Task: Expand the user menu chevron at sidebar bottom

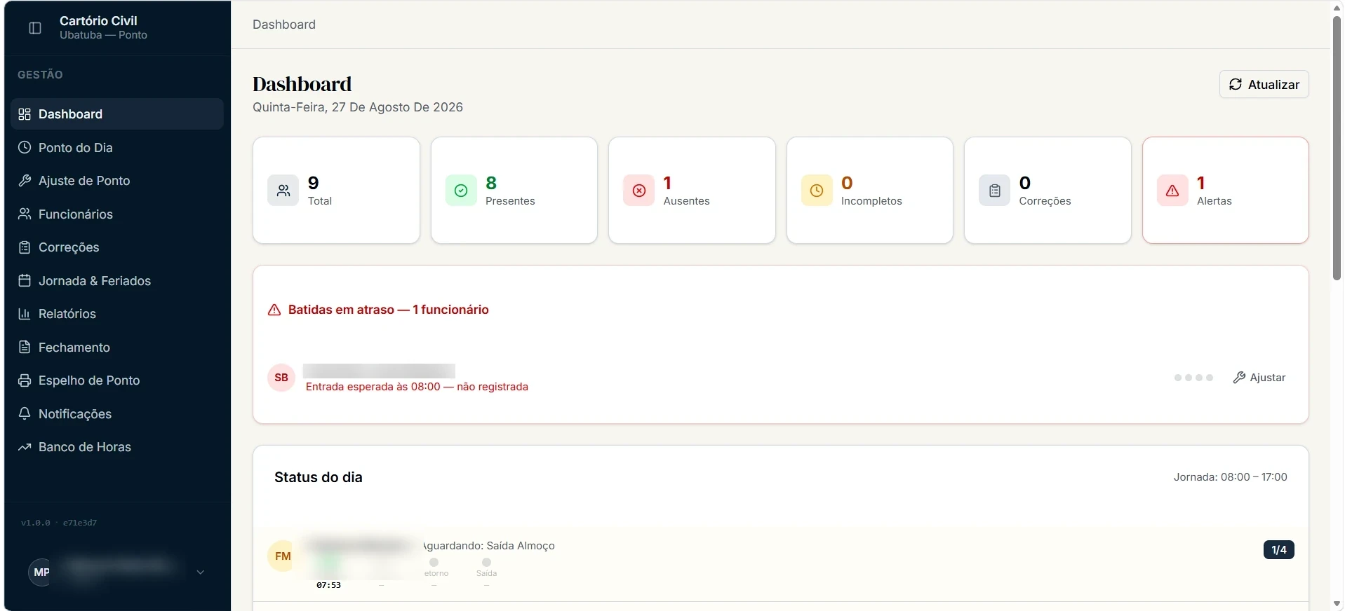Action: pos(201,572)
